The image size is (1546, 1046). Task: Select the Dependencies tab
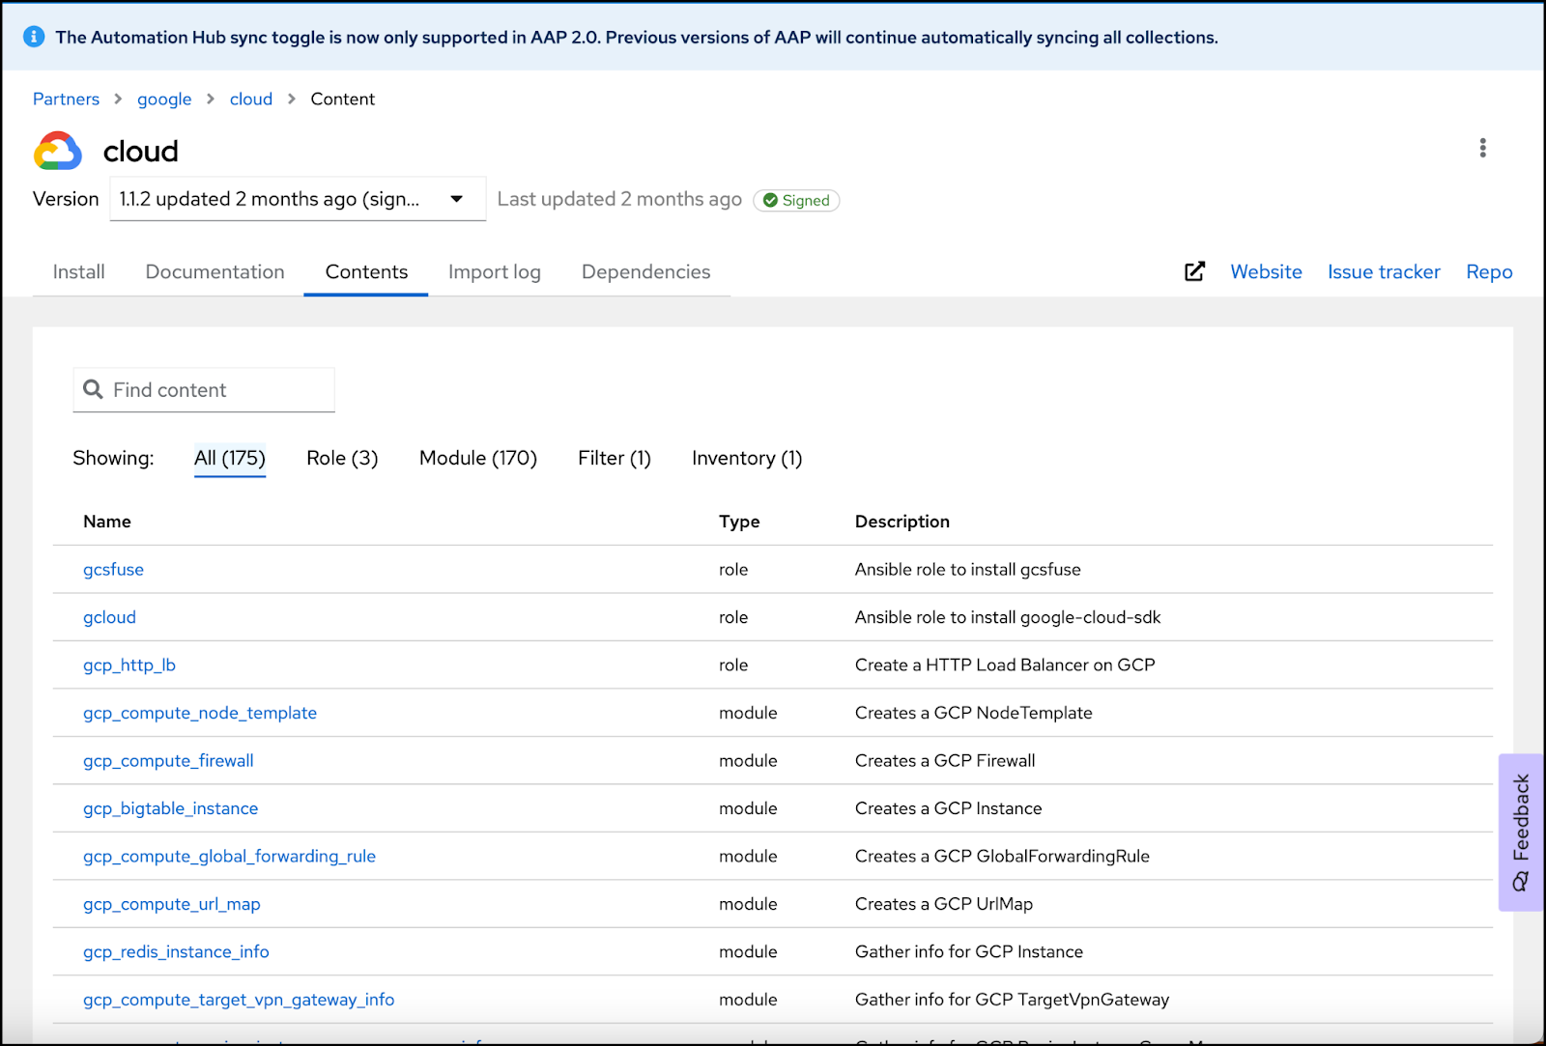pos(645,271)
